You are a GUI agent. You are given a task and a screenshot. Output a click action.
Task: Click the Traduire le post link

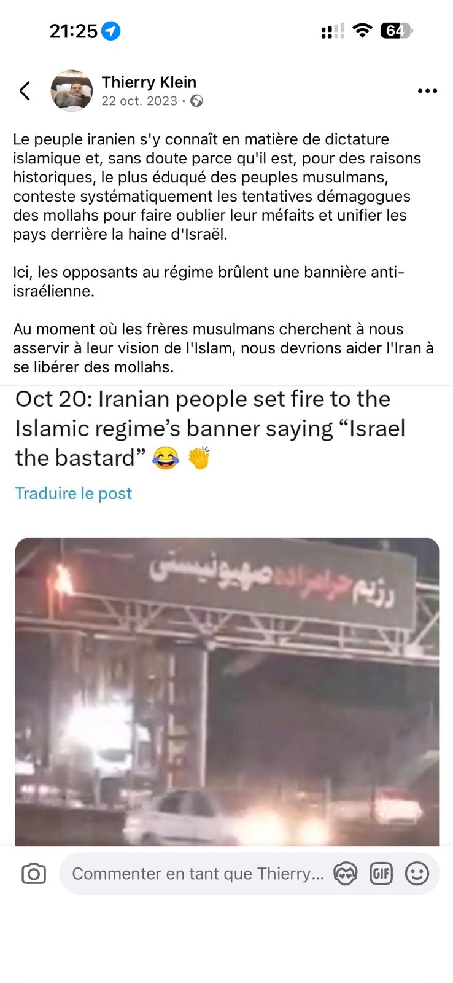[x=74, y=493]
